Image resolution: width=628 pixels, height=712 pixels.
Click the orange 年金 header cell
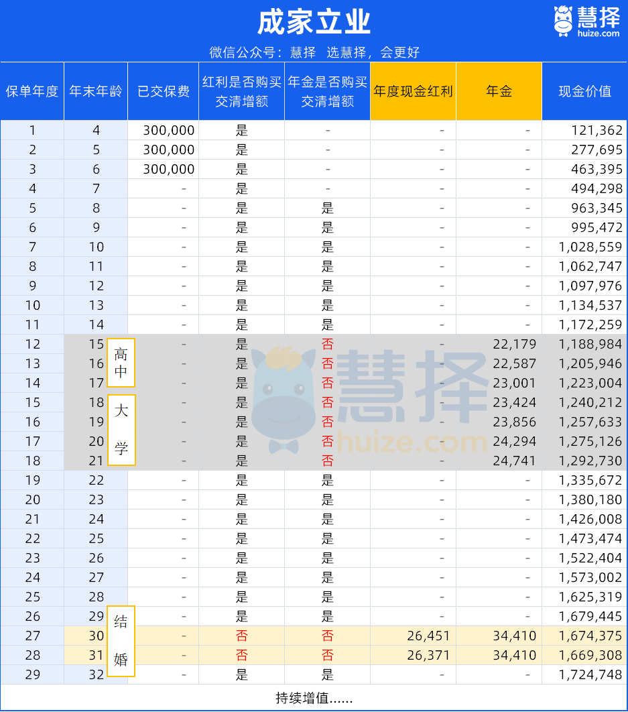[499, 92]
